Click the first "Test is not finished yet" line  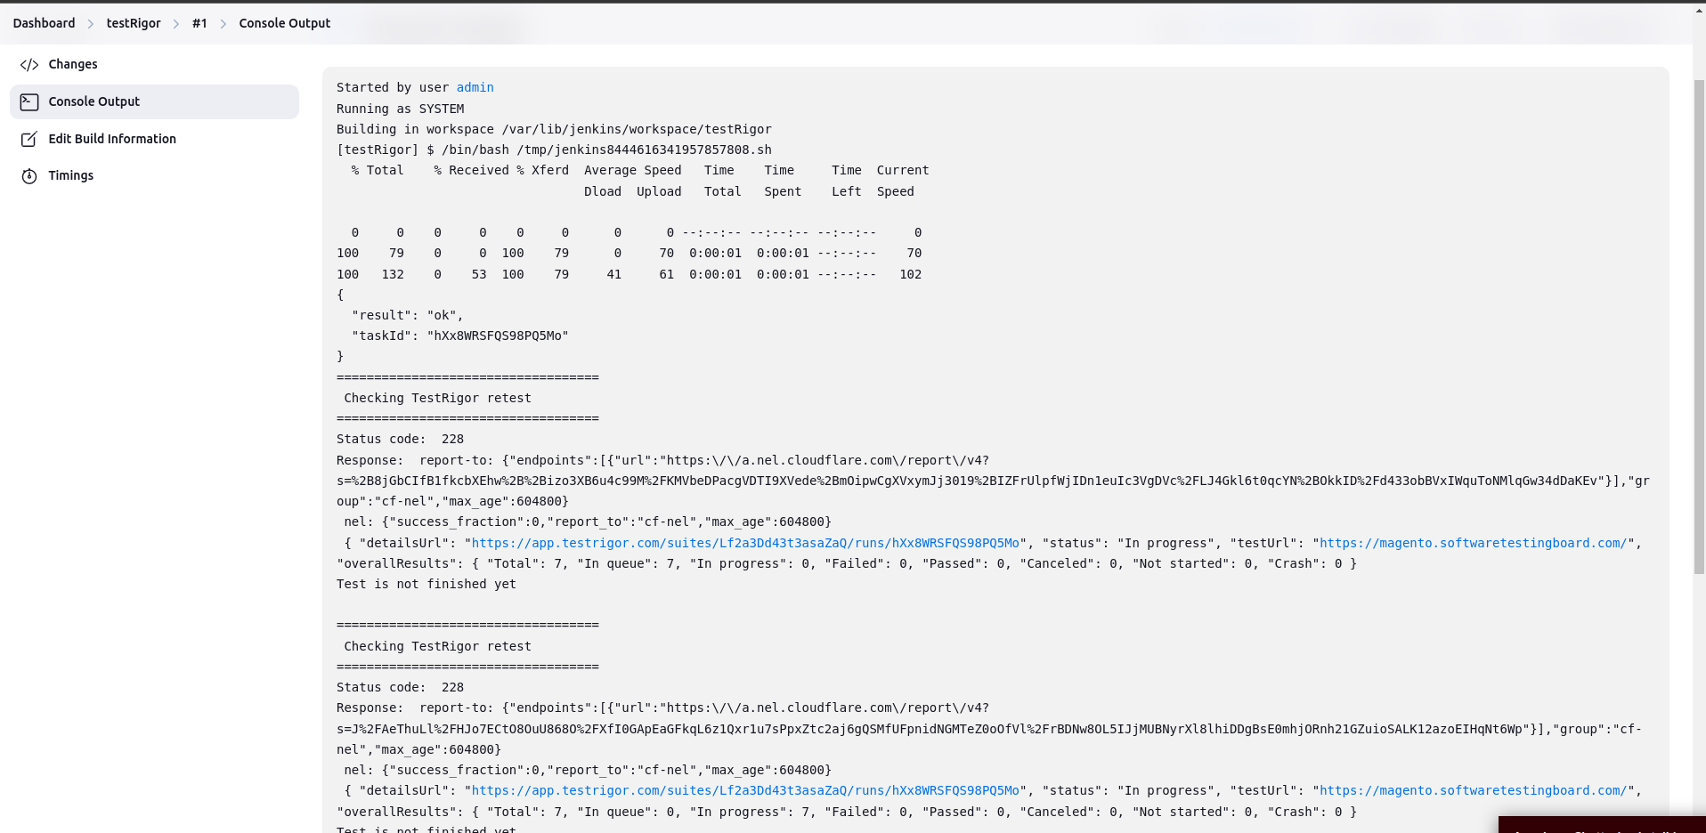(426, 584)
